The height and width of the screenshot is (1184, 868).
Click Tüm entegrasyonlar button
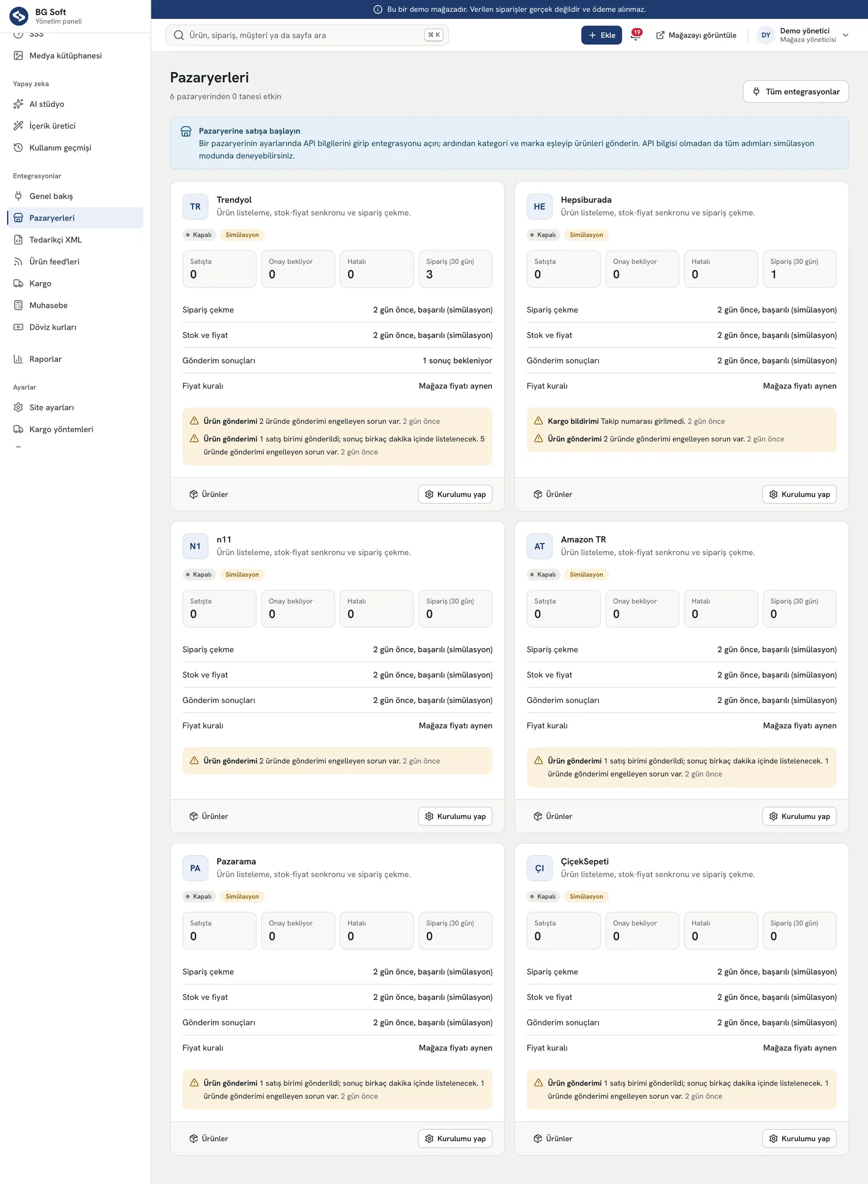796,92
